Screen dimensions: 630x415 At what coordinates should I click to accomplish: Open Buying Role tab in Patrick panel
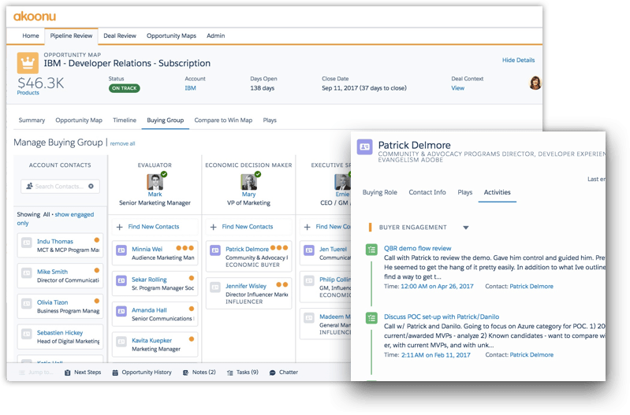point(380,192)
